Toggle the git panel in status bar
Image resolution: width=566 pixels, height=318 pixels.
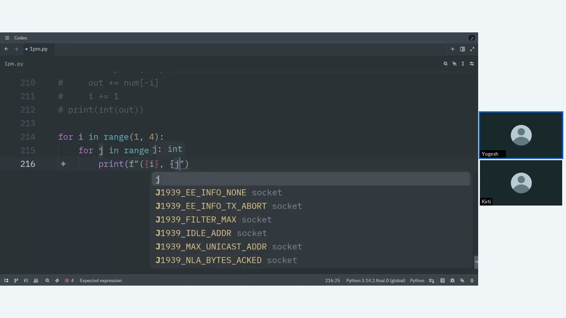tap(16, 280)
